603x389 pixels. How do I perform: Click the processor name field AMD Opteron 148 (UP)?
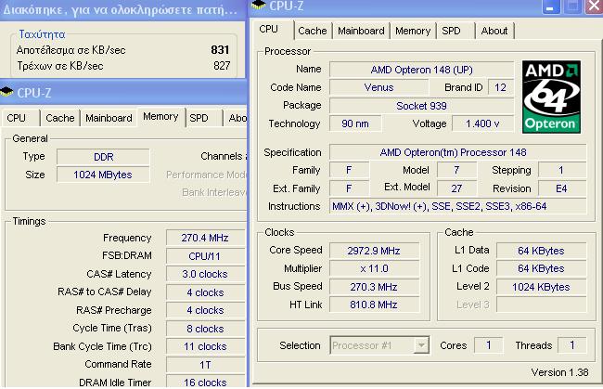click(x=421, y=70)
